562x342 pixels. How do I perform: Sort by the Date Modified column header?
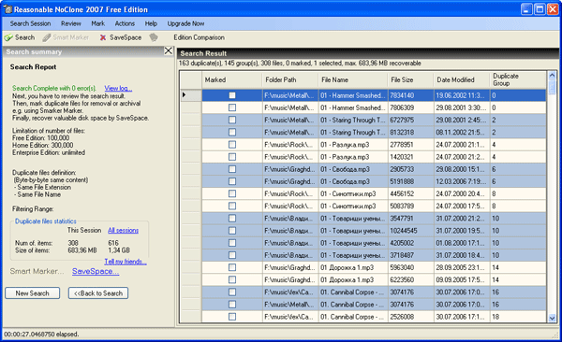pyautogui.click(x=462, y=79)
